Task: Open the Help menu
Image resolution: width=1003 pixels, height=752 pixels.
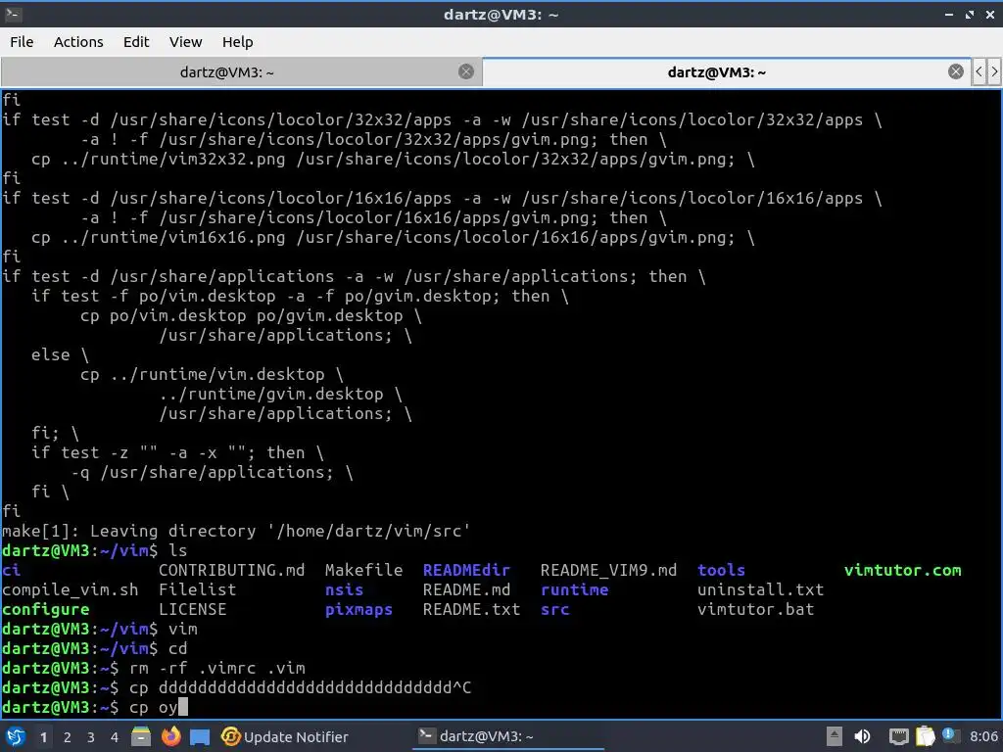Action: pyautogui.click(x=237, y=42)
